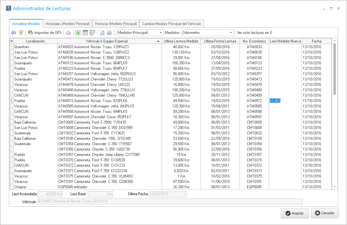
Task: Click the vertical scrollbar down arrow
Action: pos(335,187)
